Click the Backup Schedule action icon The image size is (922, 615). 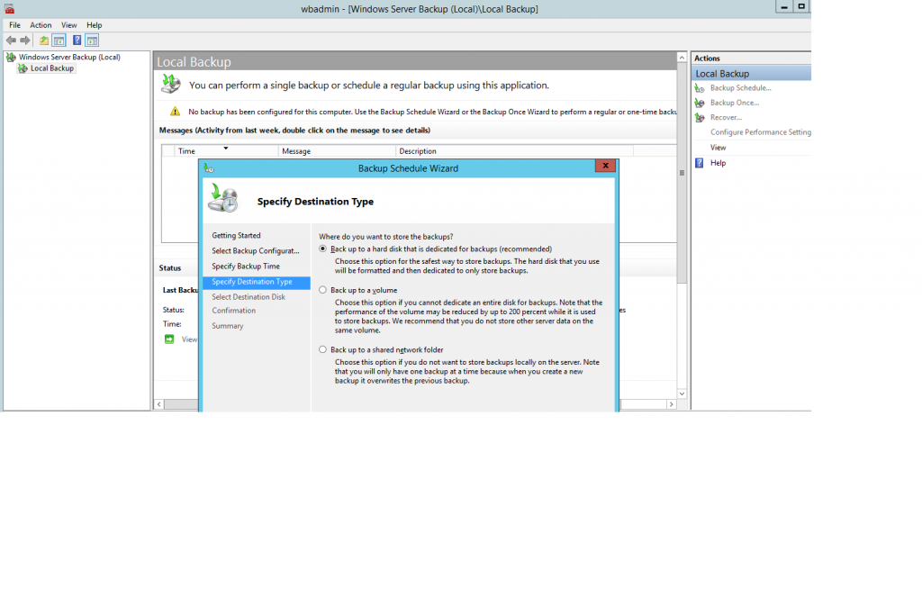point(700,88)
